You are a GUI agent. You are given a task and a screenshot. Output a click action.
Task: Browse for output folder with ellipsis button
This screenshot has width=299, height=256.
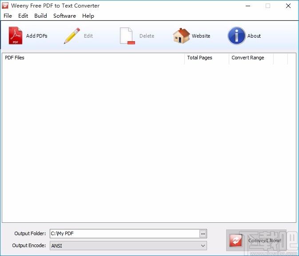[x=203, y=233]
